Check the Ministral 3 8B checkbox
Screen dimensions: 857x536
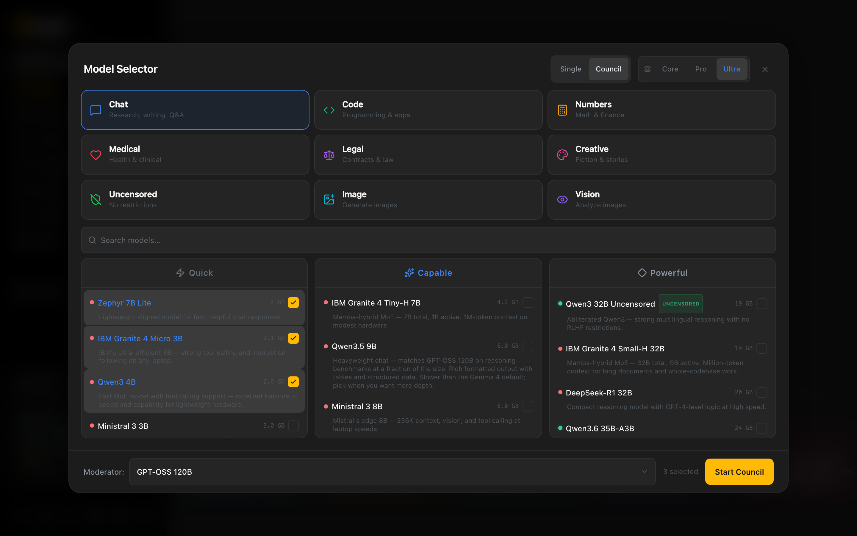tap(528, 406)
